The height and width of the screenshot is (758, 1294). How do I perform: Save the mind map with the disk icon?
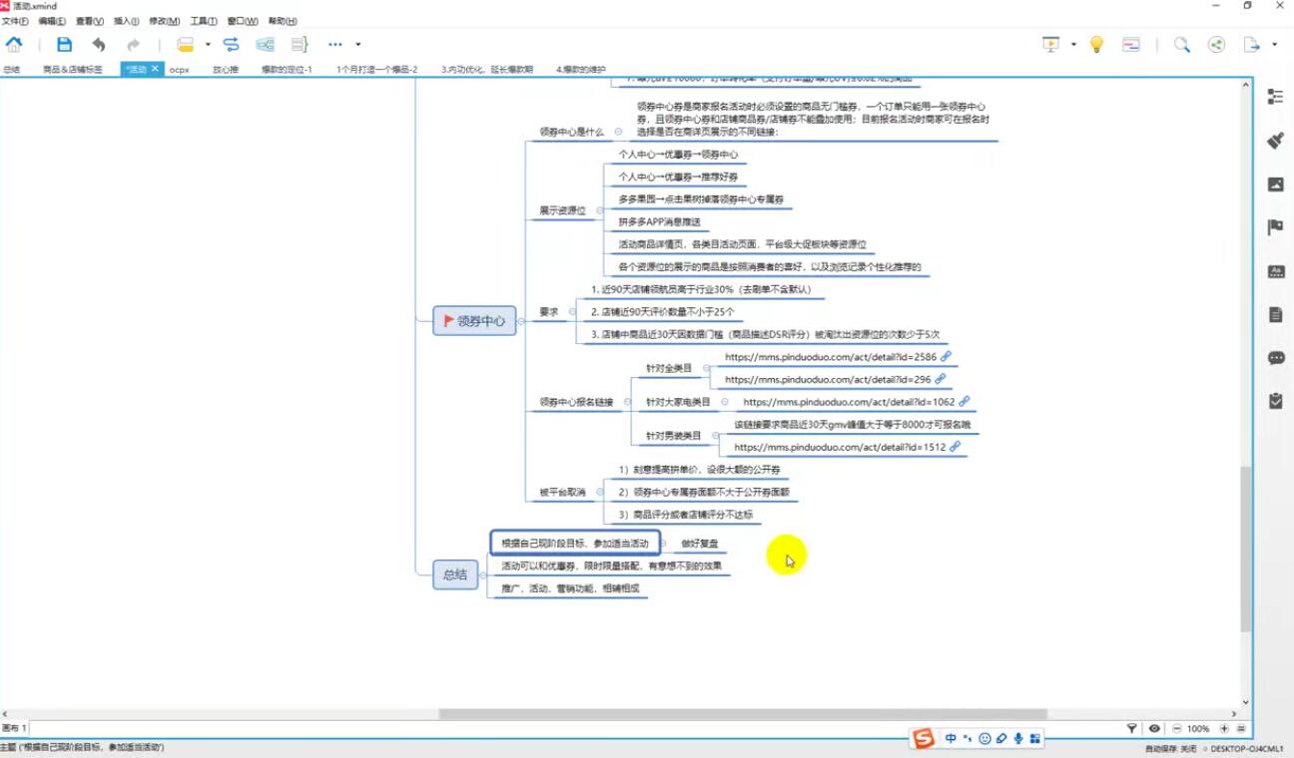tap(64, 44)
